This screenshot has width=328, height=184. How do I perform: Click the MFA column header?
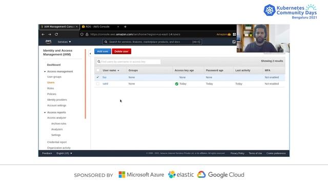(268, 71)
